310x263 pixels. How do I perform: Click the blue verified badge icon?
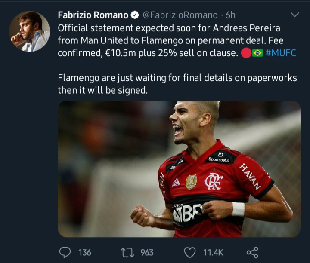coord(135,15)
